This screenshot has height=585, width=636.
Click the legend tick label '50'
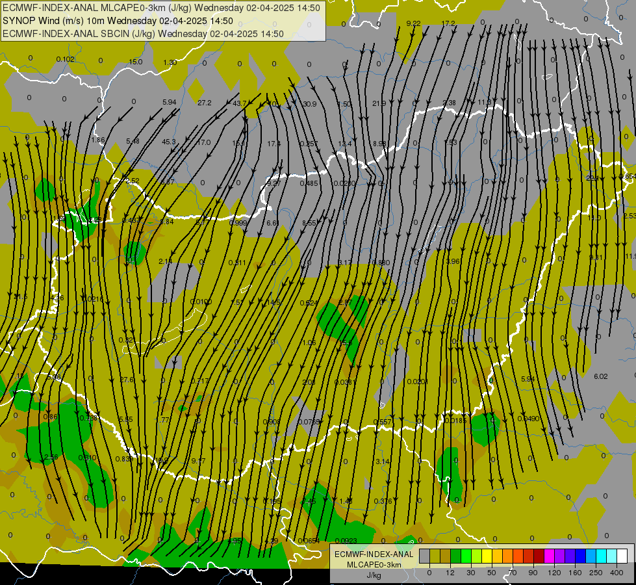492,573
